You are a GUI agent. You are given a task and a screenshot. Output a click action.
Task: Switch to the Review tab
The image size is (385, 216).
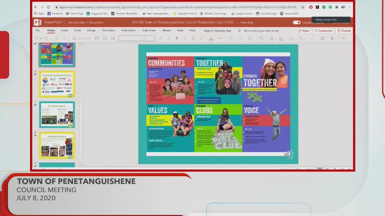coord(166,31)
